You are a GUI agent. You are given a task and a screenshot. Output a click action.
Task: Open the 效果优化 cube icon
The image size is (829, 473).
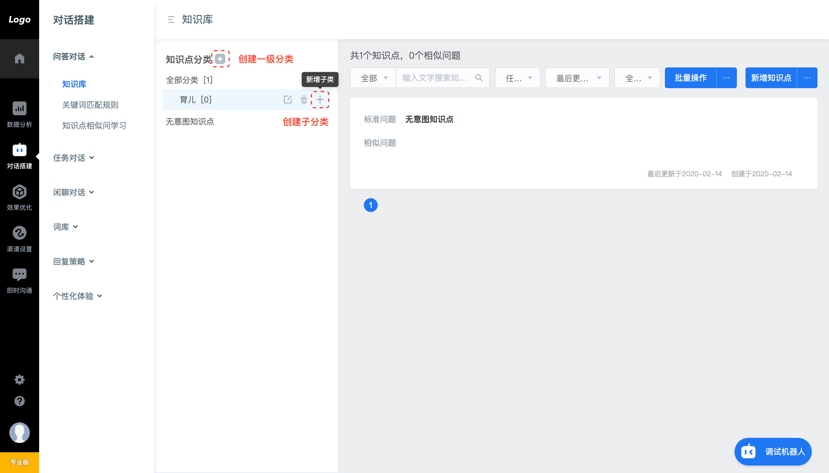pyautogui.click(x=20, y=192)
